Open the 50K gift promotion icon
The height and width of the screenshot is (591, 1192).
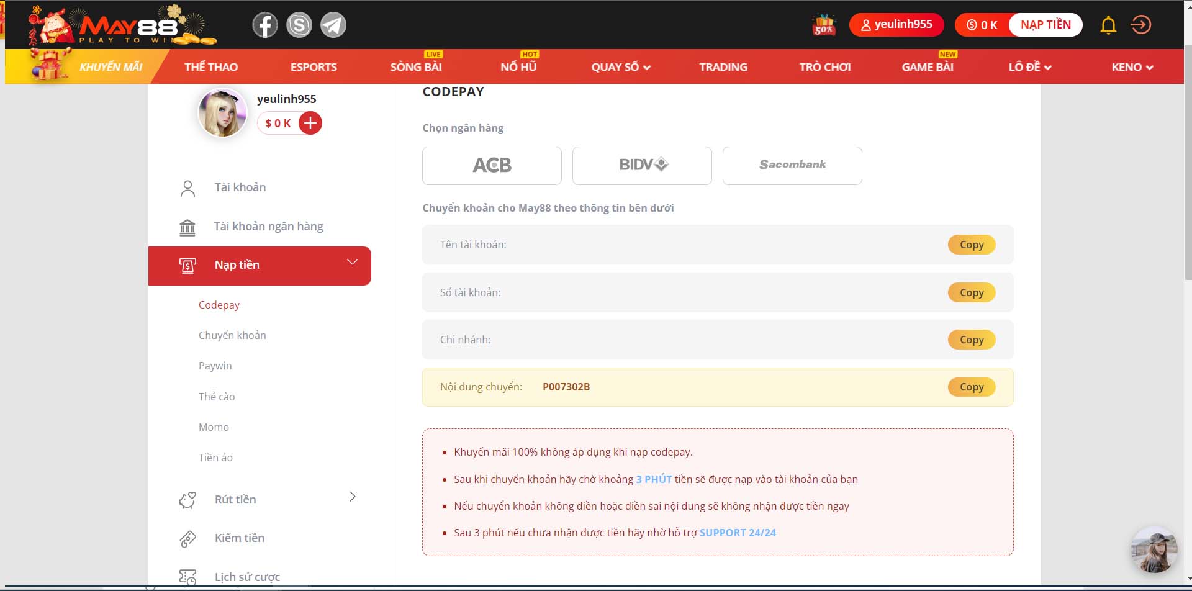[x=824, y=25]
